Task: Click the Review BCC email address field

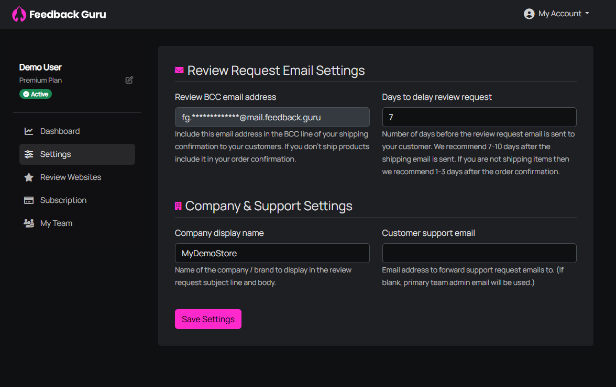Action: 272,117
